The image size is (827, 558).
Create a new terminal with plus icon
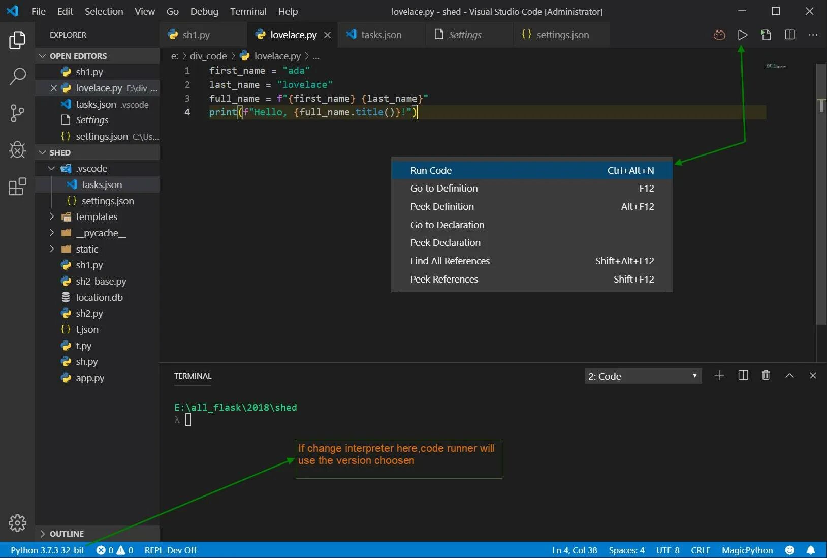[719, 376]
